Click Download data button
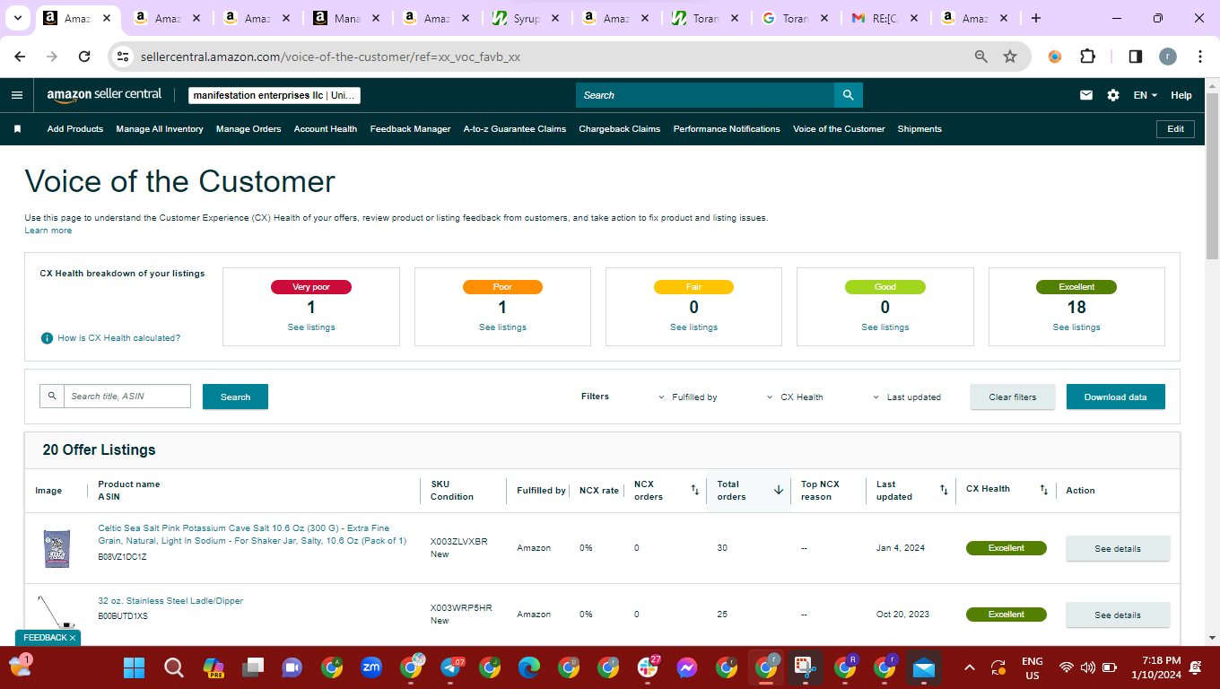Image resolution: width=1220 pixels, height=689 pixels. coord(1116,397)
